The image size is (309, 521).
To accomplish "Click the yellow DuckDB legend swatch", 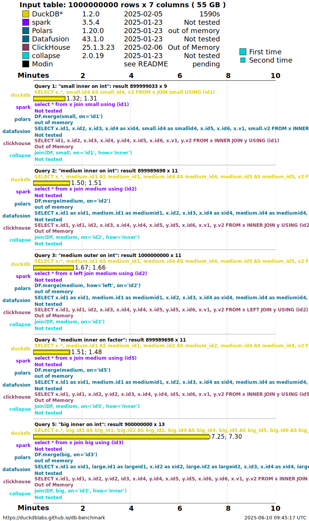I will [26, 14].
